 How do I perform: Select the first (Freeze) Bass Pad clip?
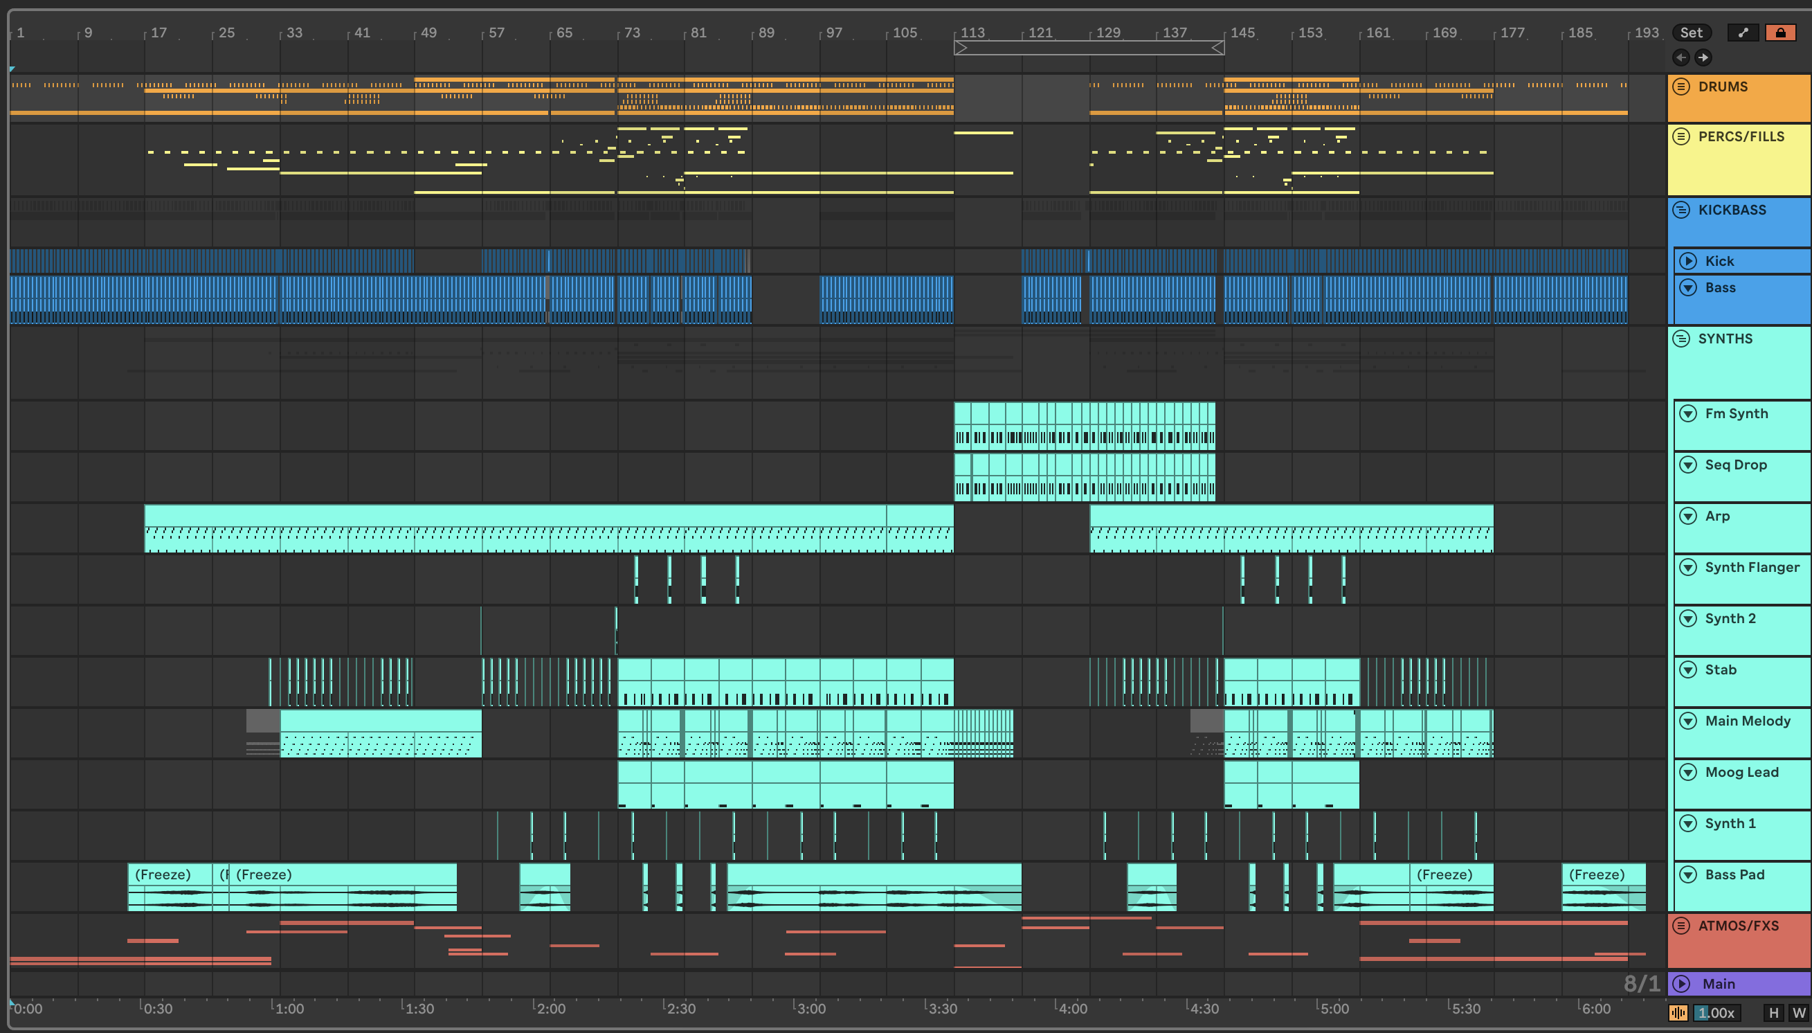170,888
